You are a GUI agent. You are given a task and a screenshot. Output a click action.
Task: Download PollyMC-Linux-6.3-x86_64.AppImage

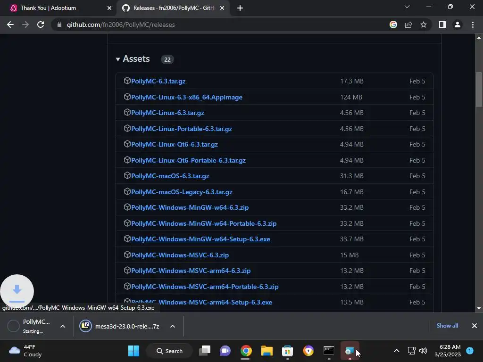click(x=187, y=97)
